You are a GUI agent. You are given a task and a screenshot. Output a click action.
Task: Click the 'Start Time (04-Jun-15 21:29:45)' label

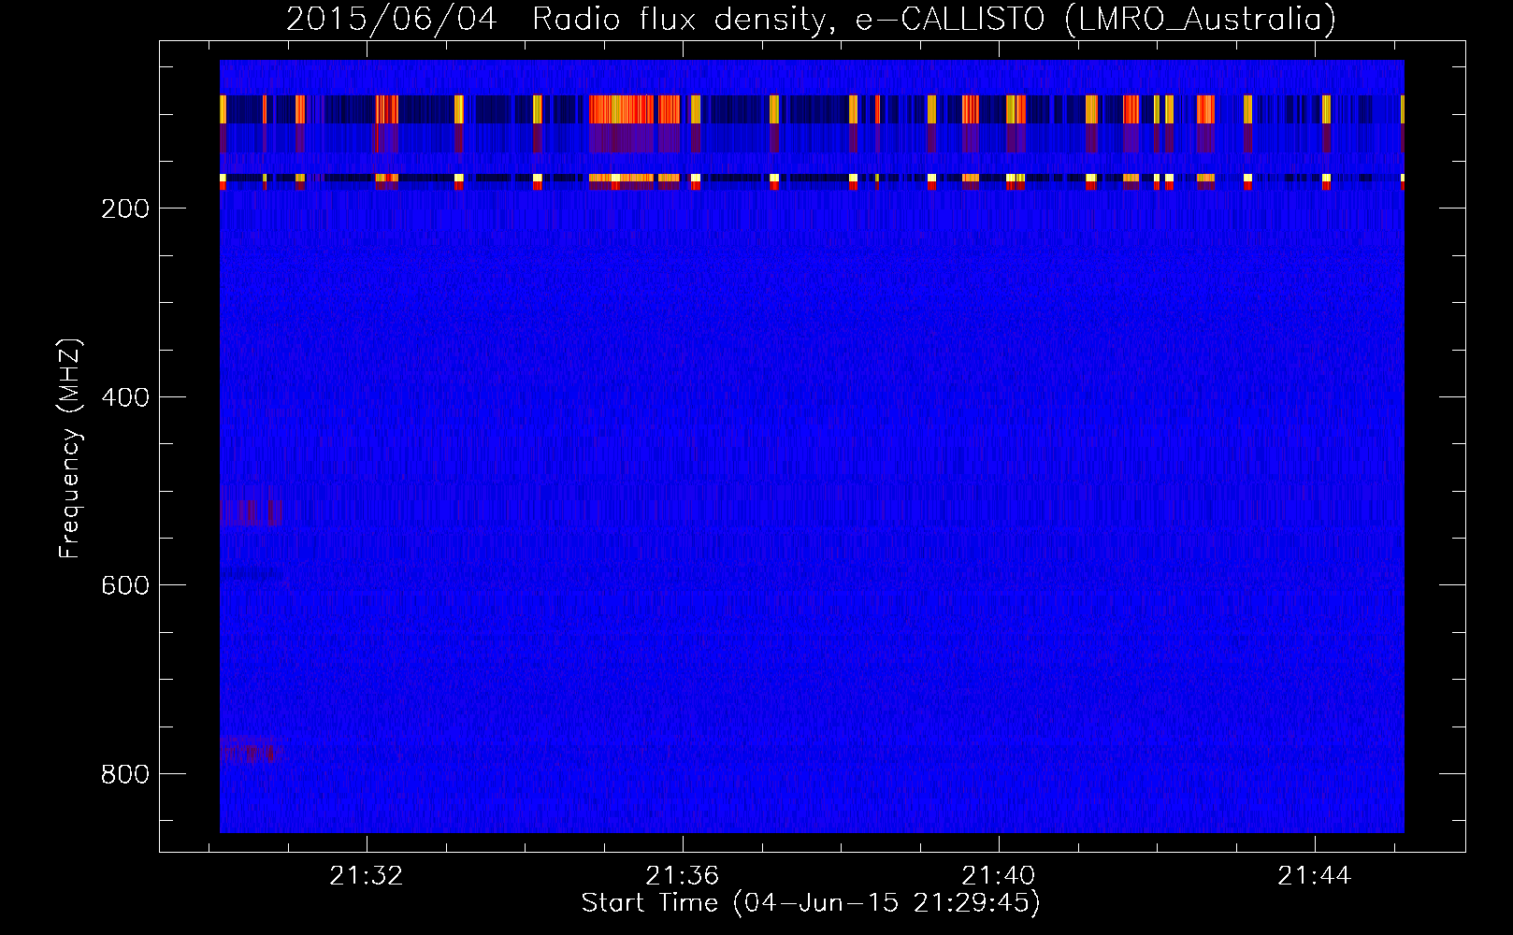click(811, 903)
